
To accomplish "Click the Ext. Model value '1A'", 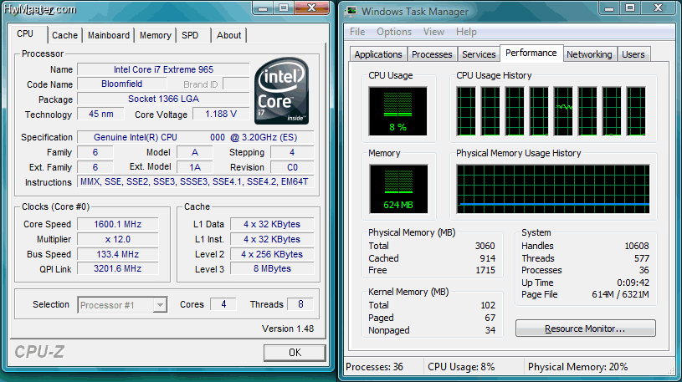I will (x=195, y=167).
